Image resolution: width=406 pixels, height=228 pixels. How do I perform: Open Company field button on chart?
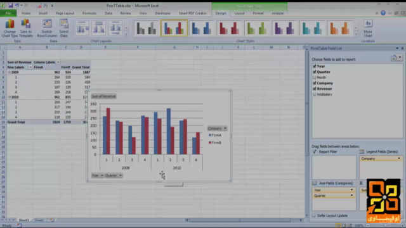[x=217, y=128]
